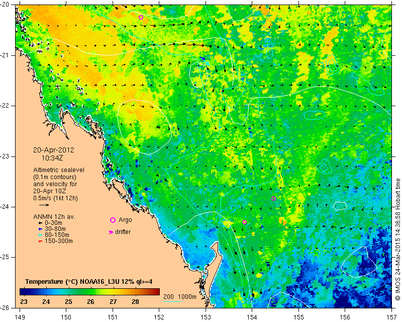This screenshot has width=402, height=322.
Task: Click the blue ANMN mooring arrow near 153E, -21
Action: click(203, 59)
